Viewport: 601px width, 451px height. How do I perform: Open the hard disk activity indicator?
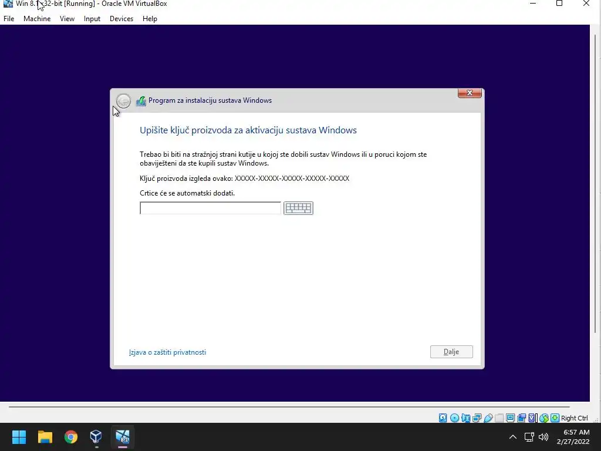click(x=443, y=418)
